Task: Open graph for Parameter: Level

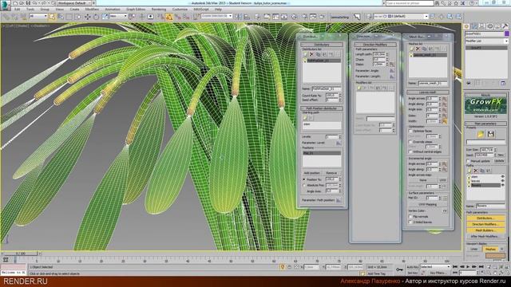Action: [339, 143]
